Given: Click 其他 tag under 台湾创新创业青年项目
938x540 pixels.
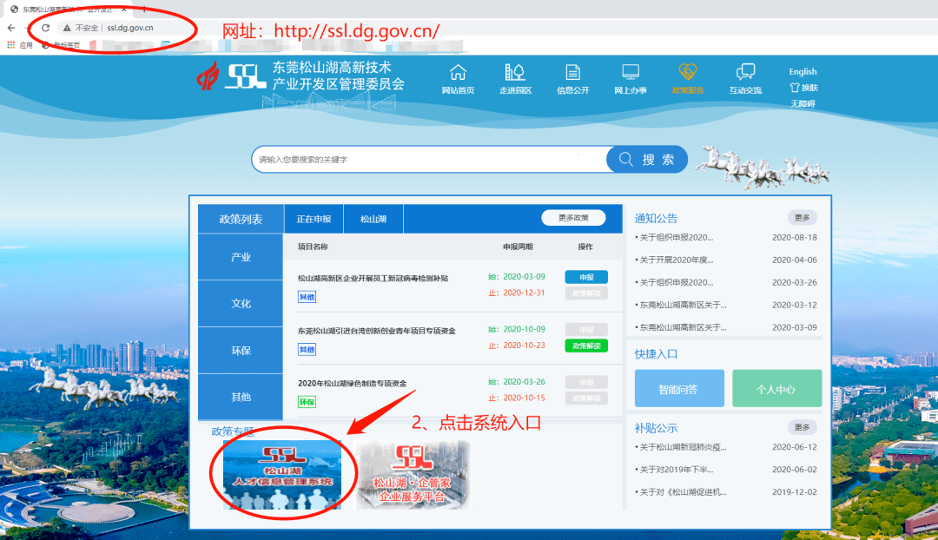Looking at the screenshot, I should click(307, 350).
